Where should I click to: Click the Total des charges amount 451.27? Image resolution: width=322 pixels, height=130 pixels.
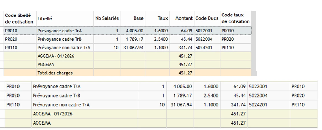click(x=186, y=73)
